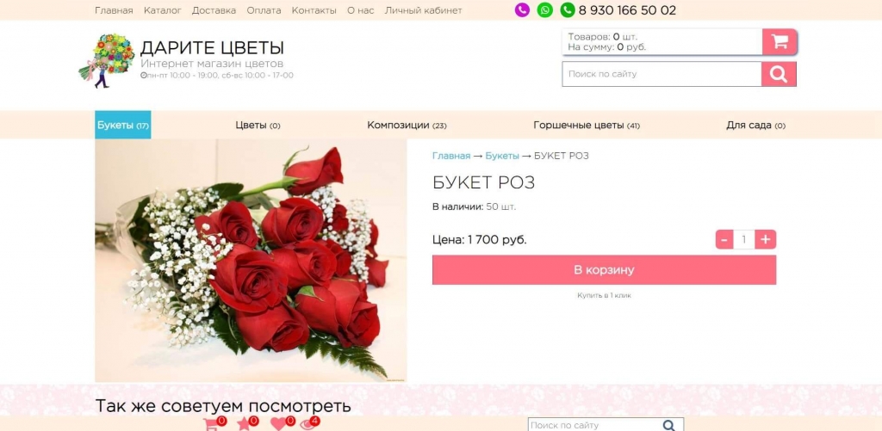Open the Горшечные цветы category
The image size is (882, 431).
pyautogui.click(x=586, y=126)
